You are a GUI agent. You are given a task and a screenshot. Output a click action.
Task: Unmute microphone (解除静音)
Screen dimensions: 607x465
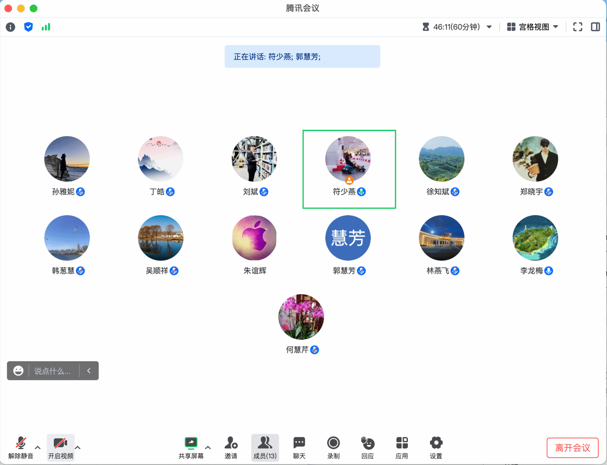(x=20, y=448)
